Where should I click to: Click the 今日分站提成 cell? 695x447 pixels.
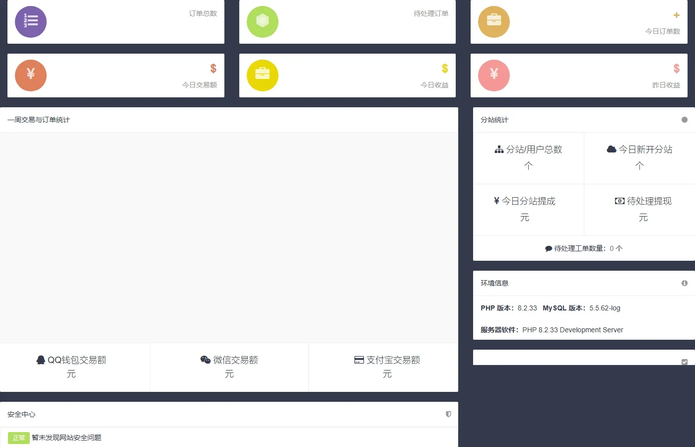[528, 210]
